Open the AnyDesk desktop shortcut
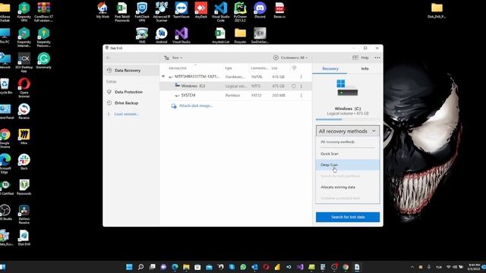 tap(200, 11)
